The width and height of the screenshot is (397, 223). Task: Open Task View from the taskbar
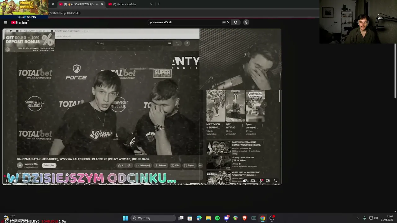pyautogui.click(x=181, y=218)
